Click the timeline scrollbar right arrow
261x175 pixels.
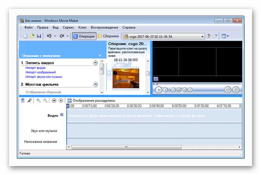tap(239, 147)
